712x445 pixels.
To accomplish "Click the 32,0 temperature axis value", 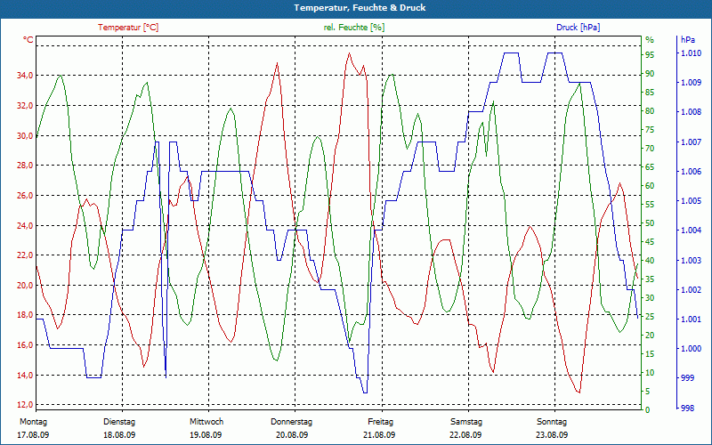I will point(25,105).
